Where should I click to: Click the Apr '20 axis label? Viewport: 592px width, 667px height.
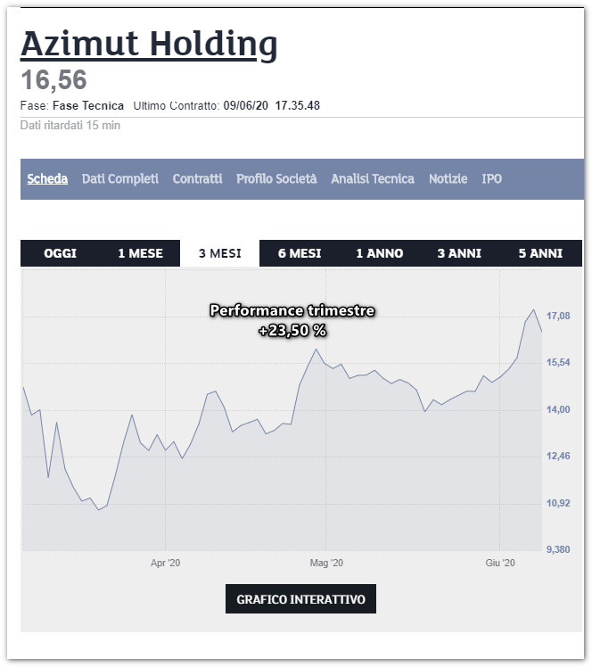pos(166,564)
